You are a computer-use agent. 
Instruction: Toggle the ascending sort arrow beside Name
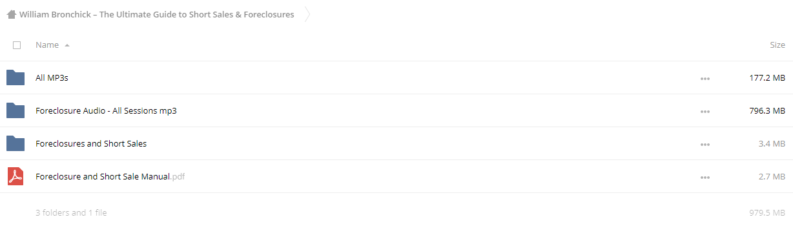pos(67,46)
